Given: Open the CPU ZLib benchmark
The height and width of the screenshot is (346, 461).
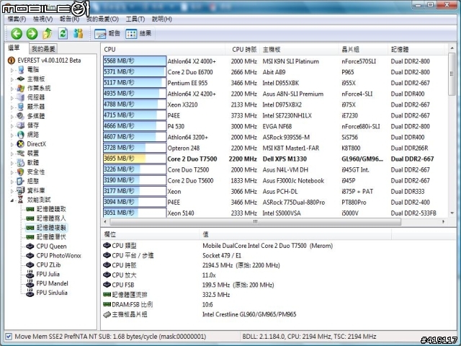Looking at the screenshot, I should click(x=43, y=265).
